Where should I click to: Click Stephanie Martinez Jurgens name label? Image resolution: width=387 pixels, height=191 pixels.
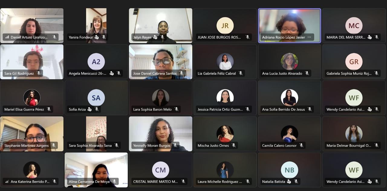27,146
